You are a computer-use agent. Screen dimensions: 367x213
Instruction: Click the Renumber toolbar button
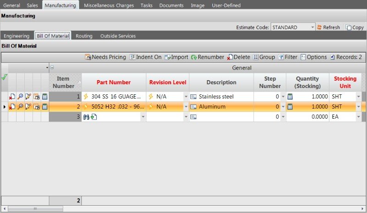(x=207, y=57)
